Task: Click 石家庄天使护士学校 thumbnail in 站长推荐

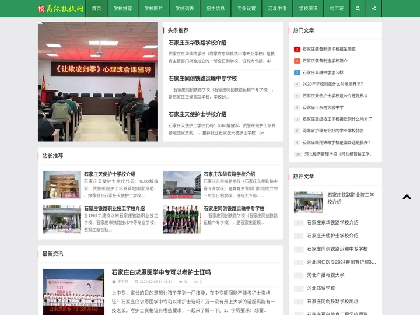Action: pos(62,185)
